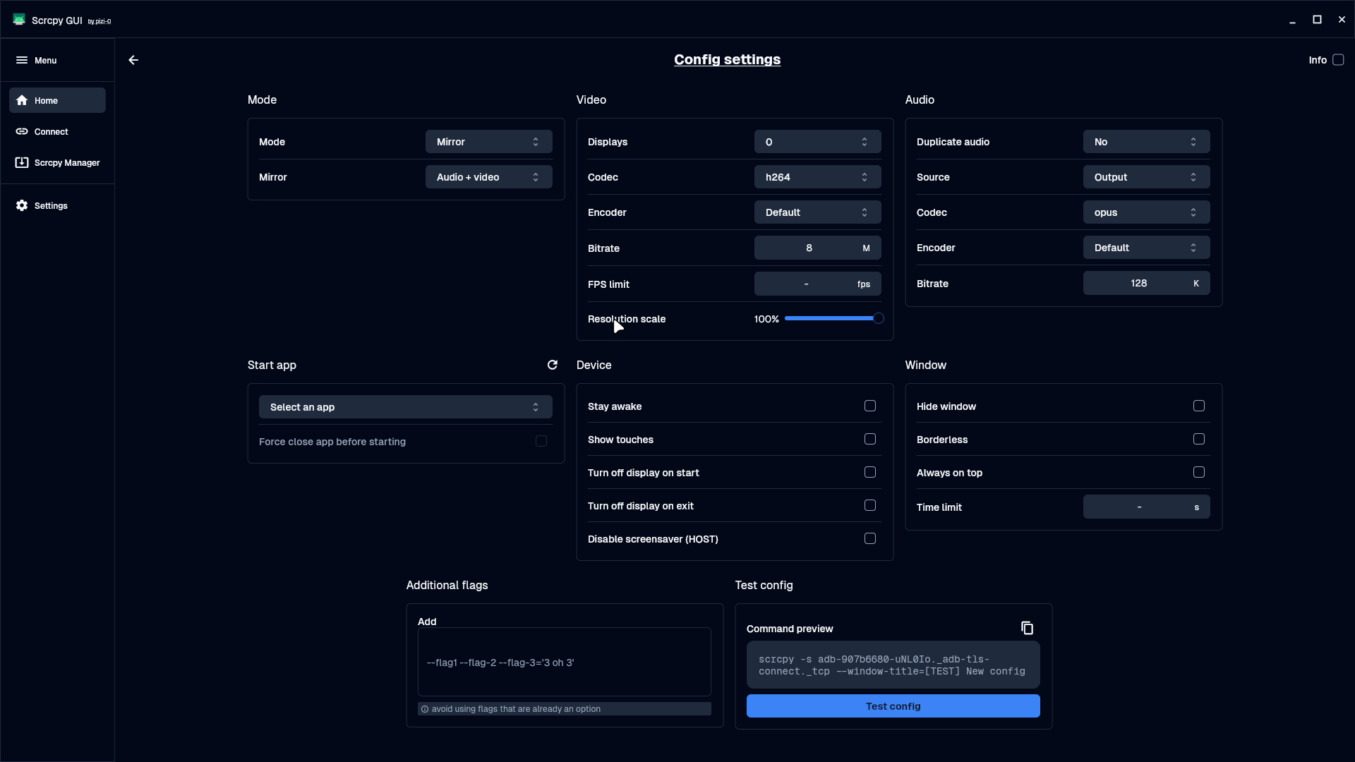
Task: Check the Borderless window option
Action: pos(1198,439)
